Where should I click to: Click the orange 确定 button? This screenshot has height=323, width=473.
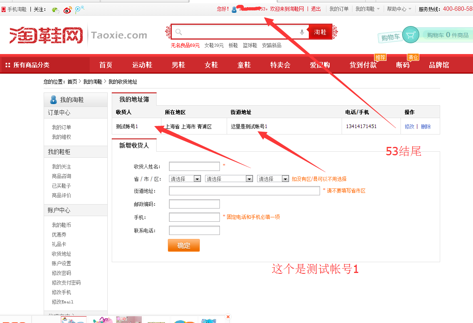point(184,245)
